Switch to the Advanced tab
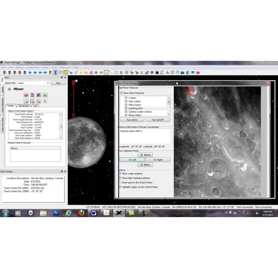278x278 pixels. (x=24, y=106)
